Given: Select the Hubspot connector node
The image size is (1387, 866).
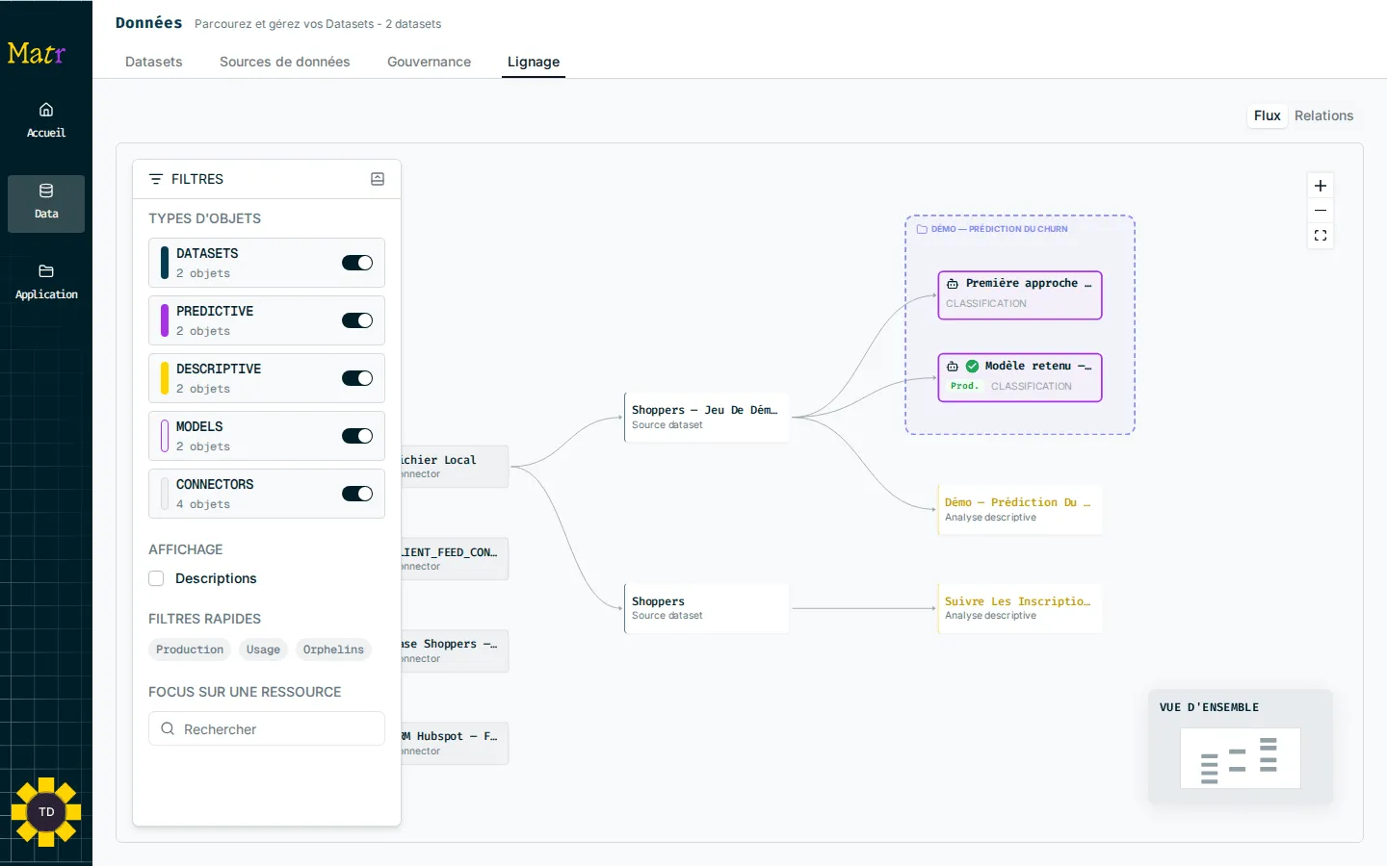Looking at the screenshot, I should pos(455,743).
